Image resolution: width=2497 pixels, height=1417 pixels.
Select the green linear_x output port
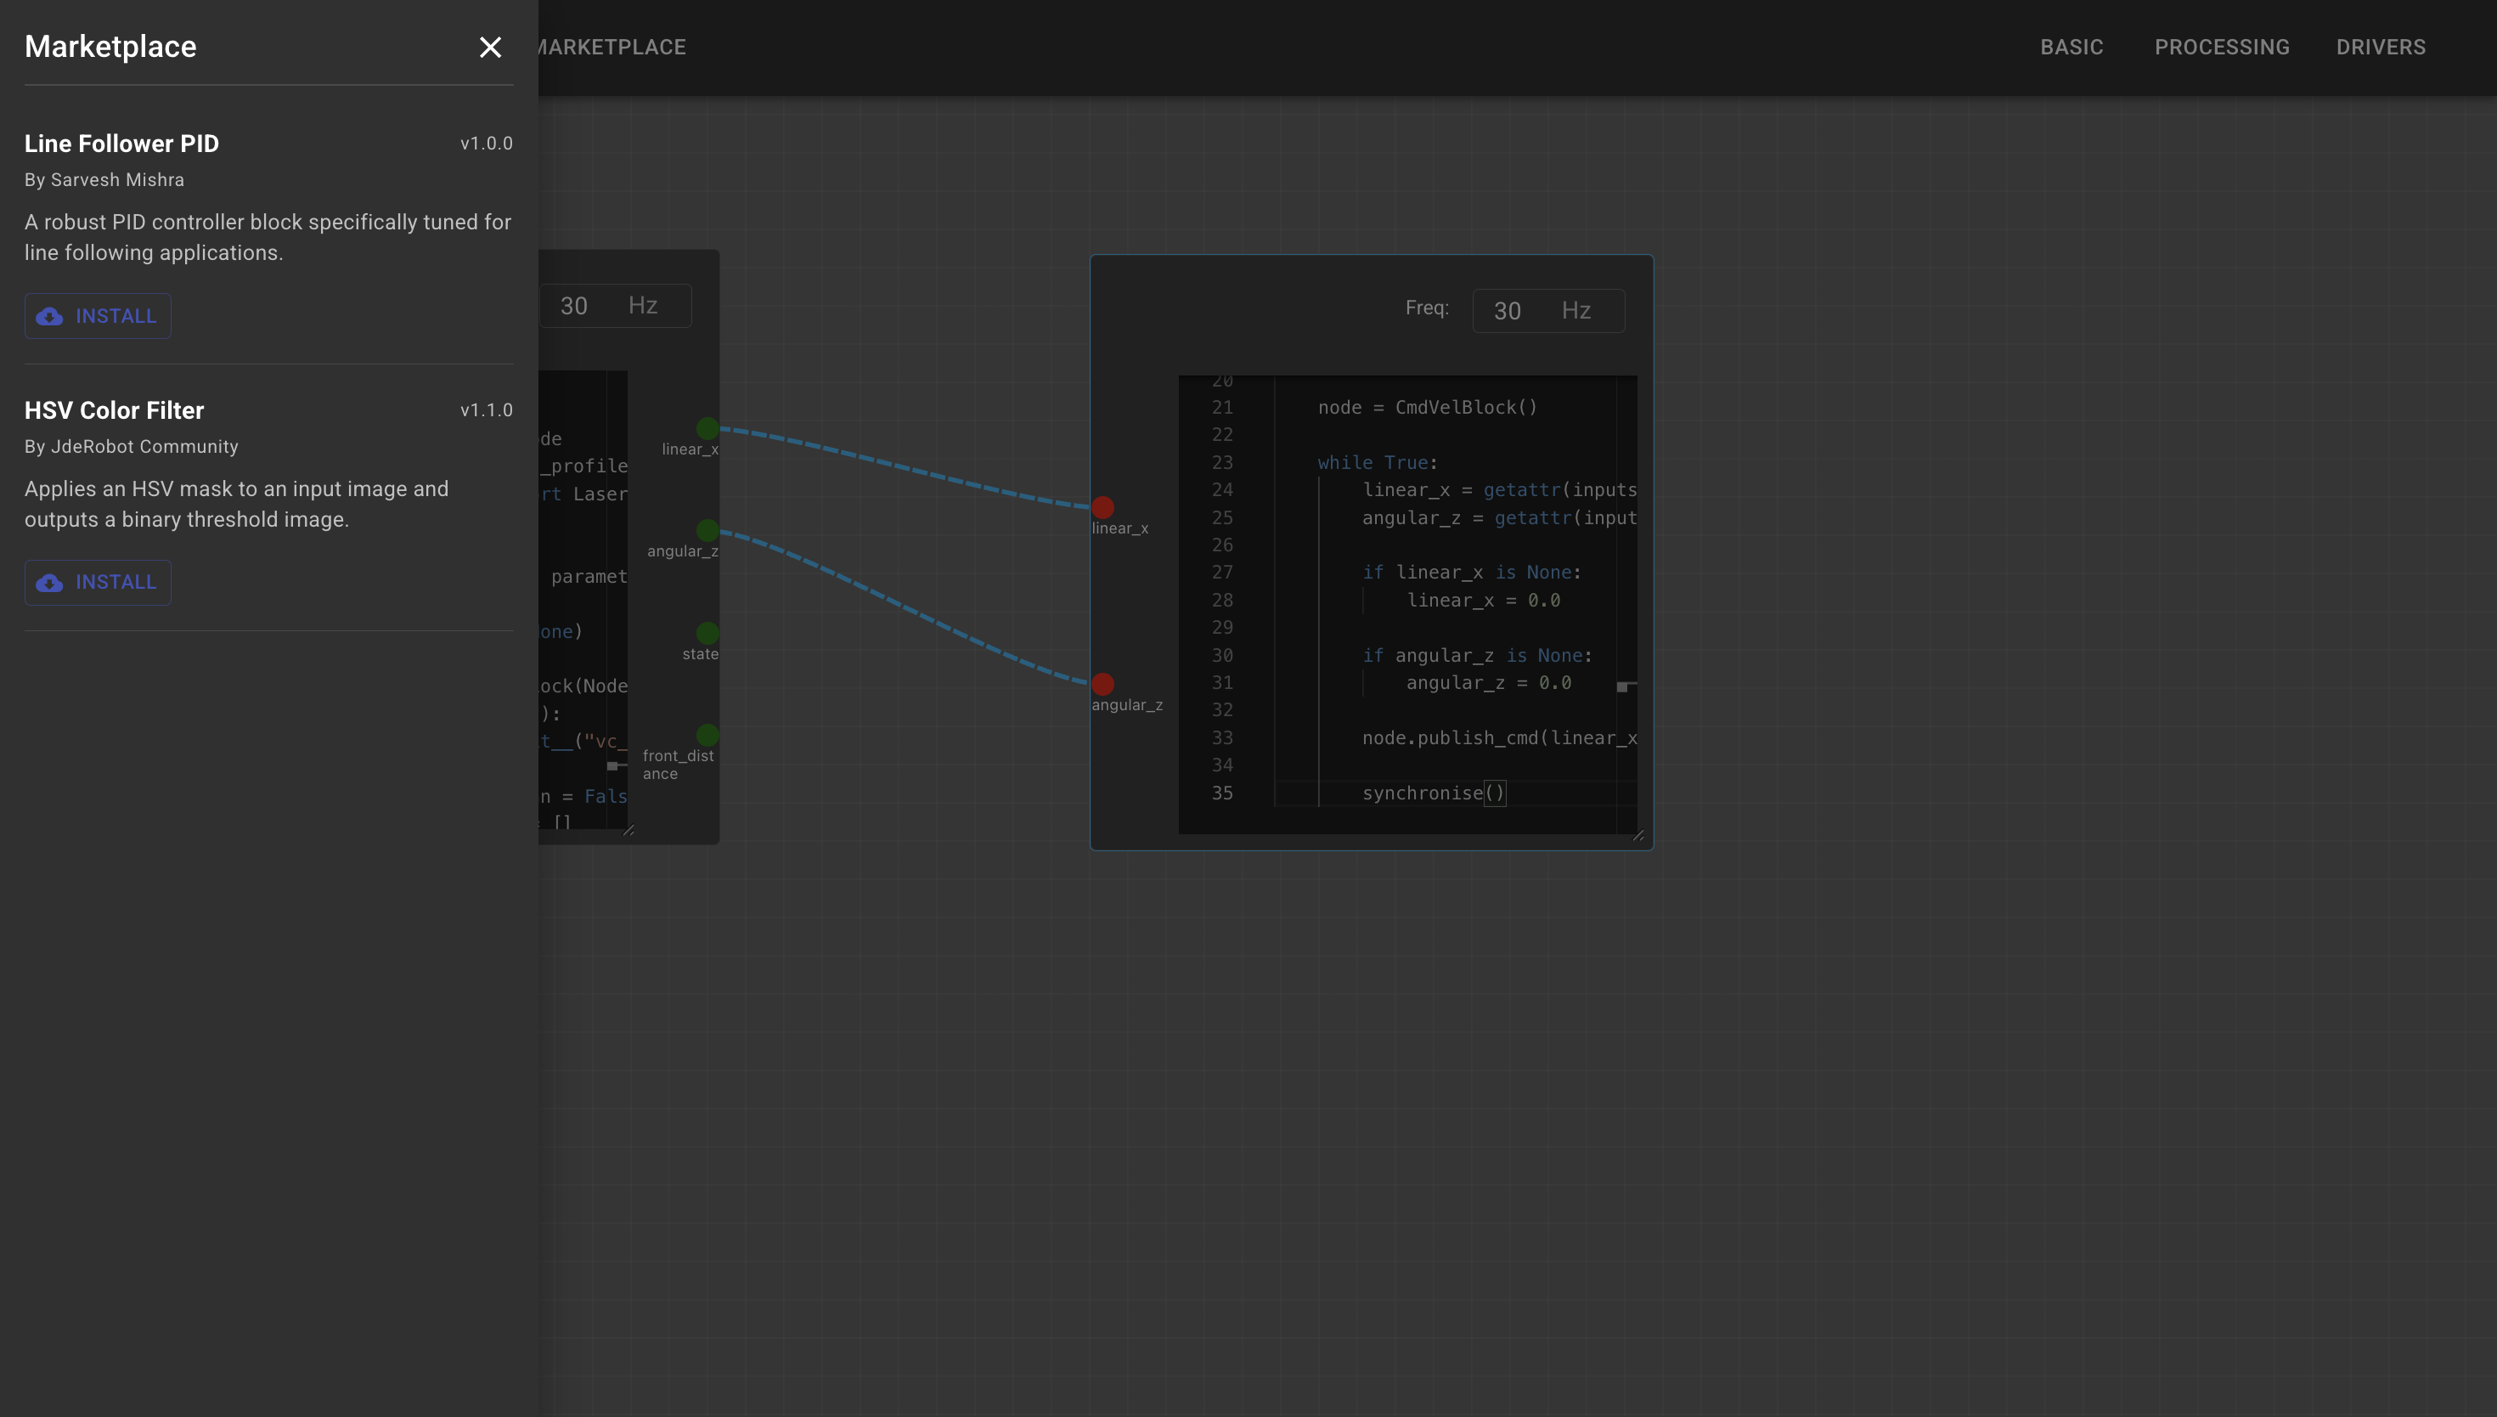[x=708, y=428]
